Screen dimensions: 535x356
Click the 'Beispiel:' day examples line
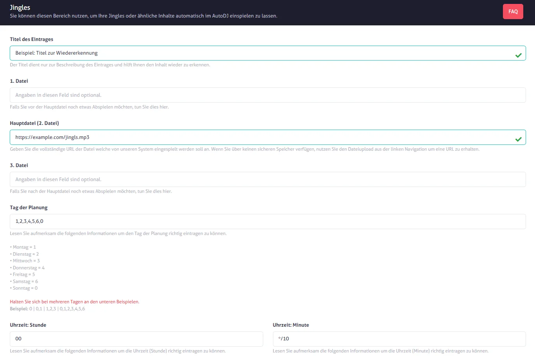47,309
